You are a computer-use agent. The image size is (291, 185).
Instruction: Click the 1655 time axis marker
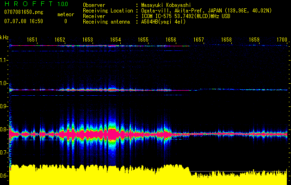click(143, 40)
